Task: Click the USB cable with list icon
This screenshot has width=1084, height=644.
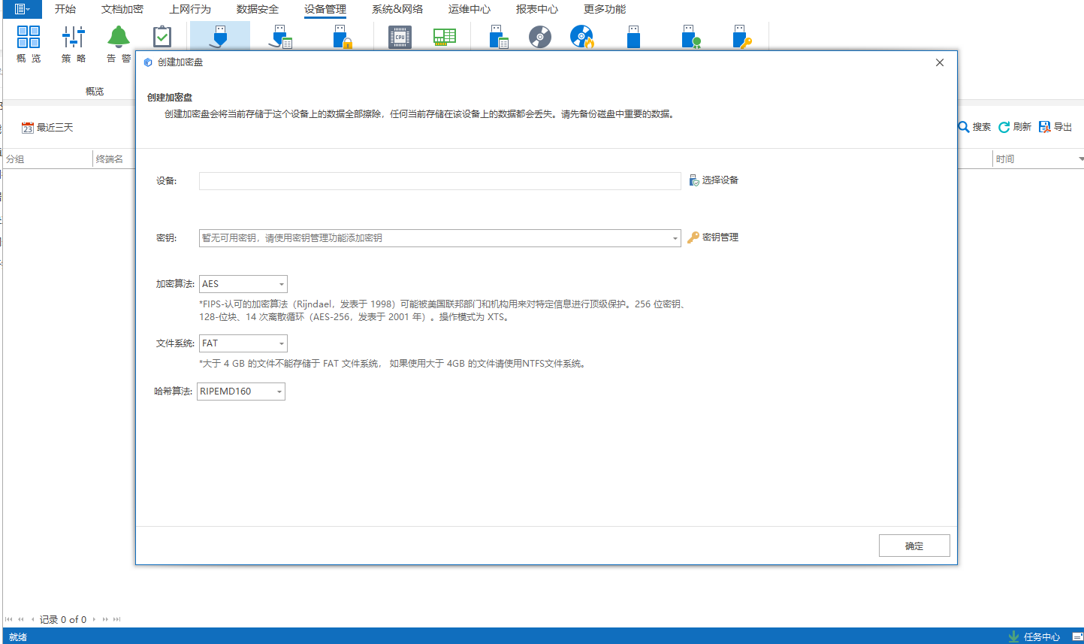Action: (281, 37)
